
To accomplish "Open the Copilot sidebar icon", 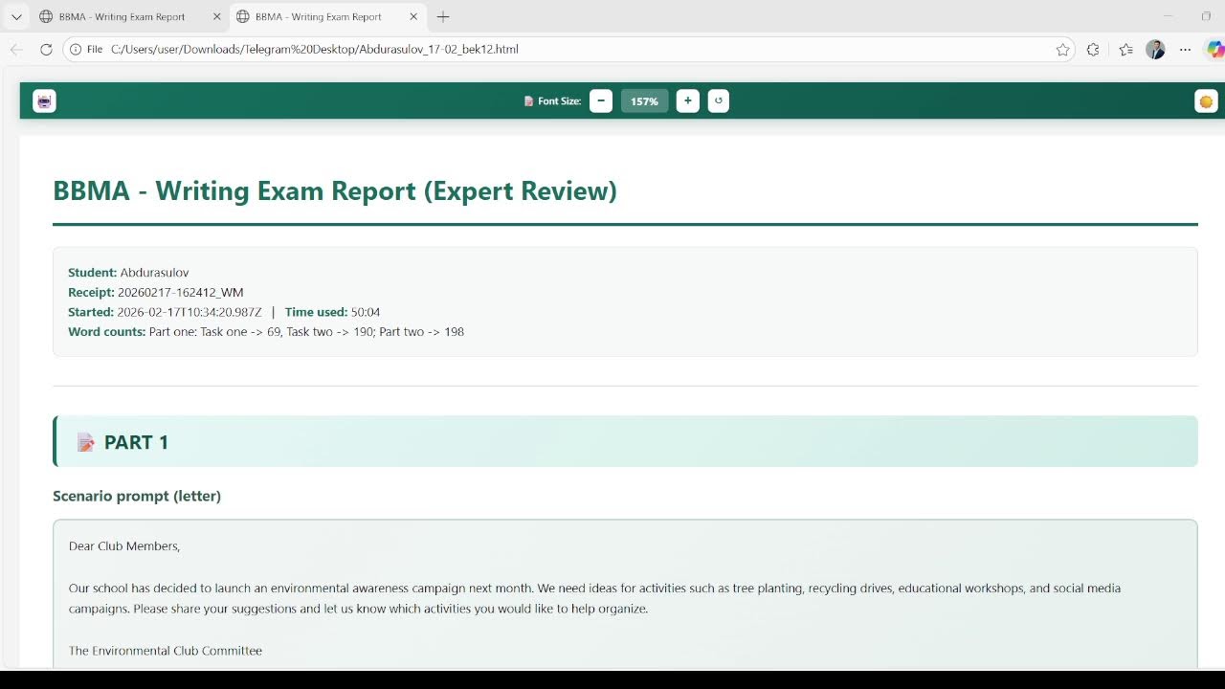I will click(x=1215, y=49).
